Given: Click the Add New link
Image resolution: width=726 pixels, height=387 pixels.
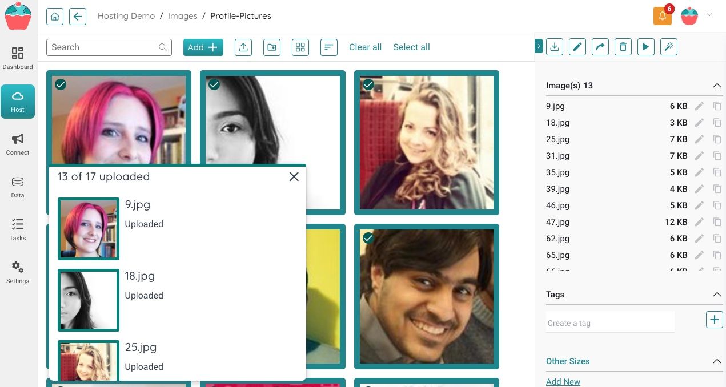Looking at the screenshot, I should [563, 382].
